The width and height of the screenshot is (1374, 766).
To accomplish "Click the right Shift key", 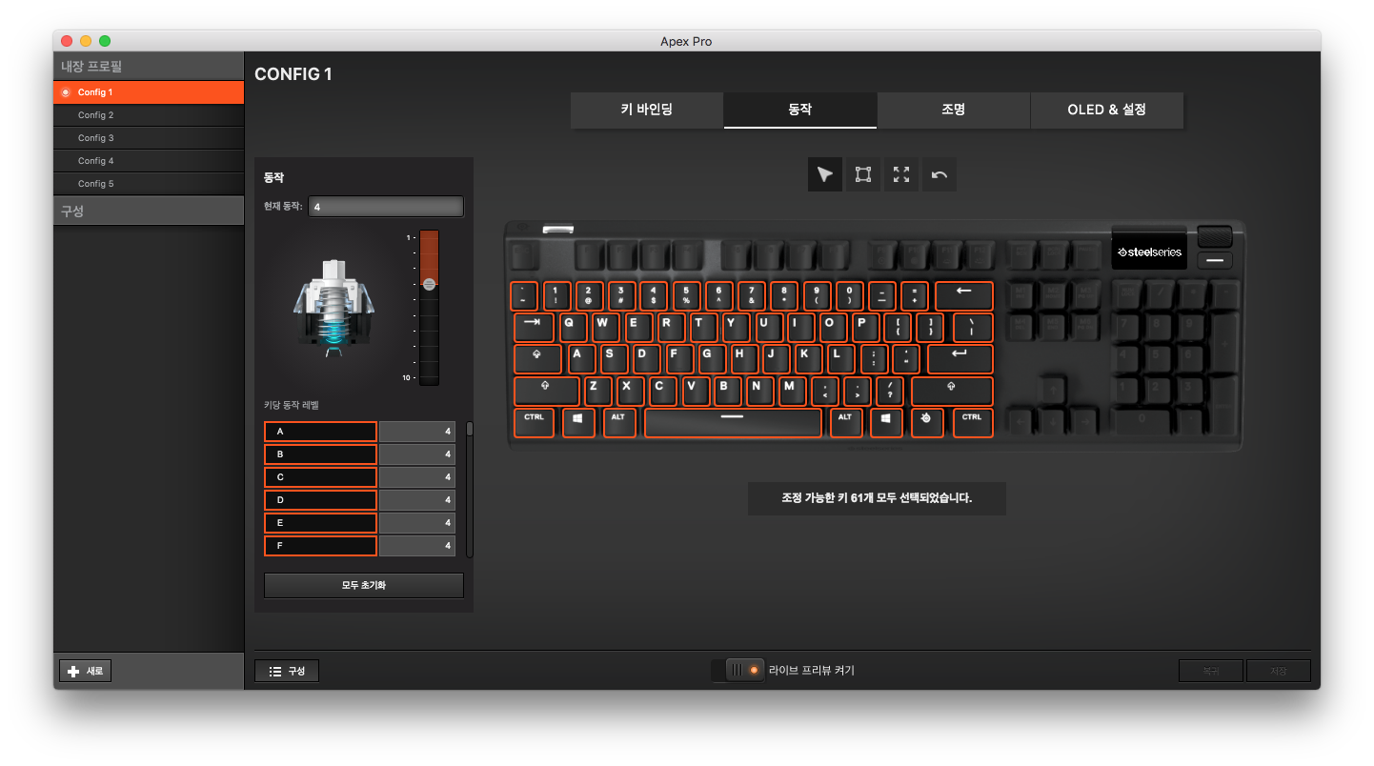I will click(952, 391).
